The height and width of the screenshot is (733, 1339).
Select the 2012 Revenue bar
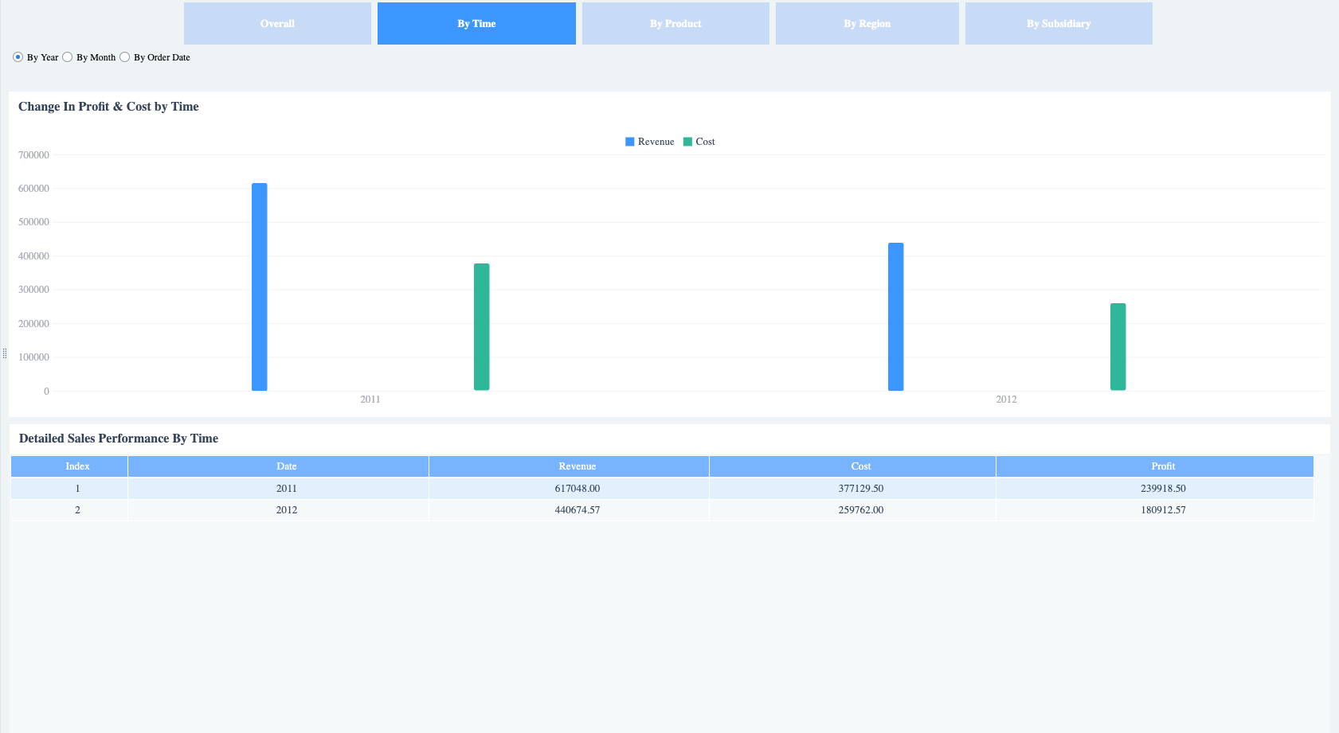tap(895, 318)
